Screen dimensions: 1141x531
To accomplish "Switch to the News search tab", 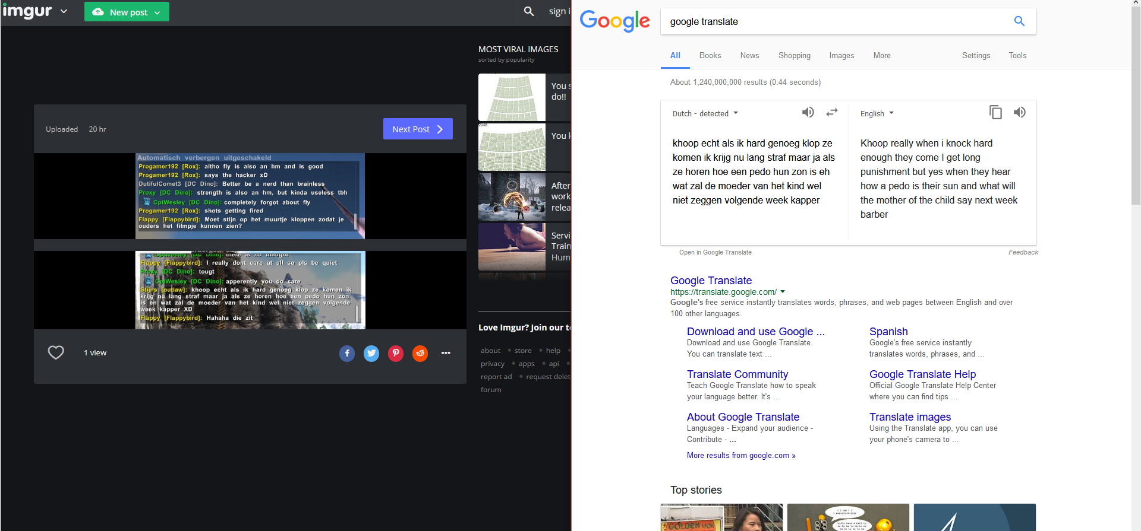I will point(749,56).
